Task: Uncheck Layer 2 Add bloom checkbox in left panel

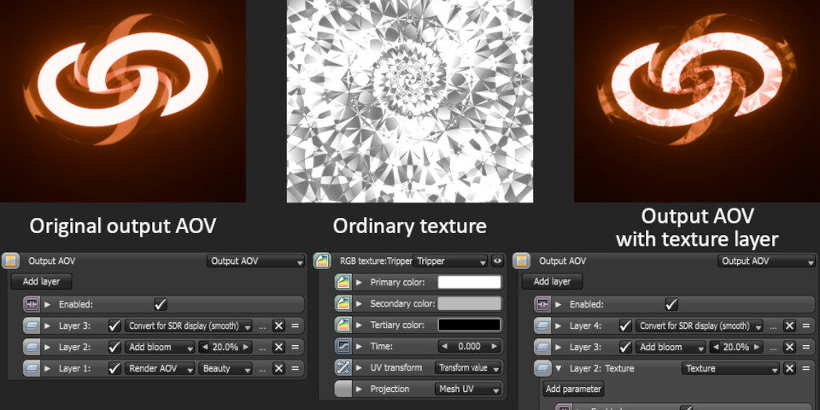Action: (114, 348)
